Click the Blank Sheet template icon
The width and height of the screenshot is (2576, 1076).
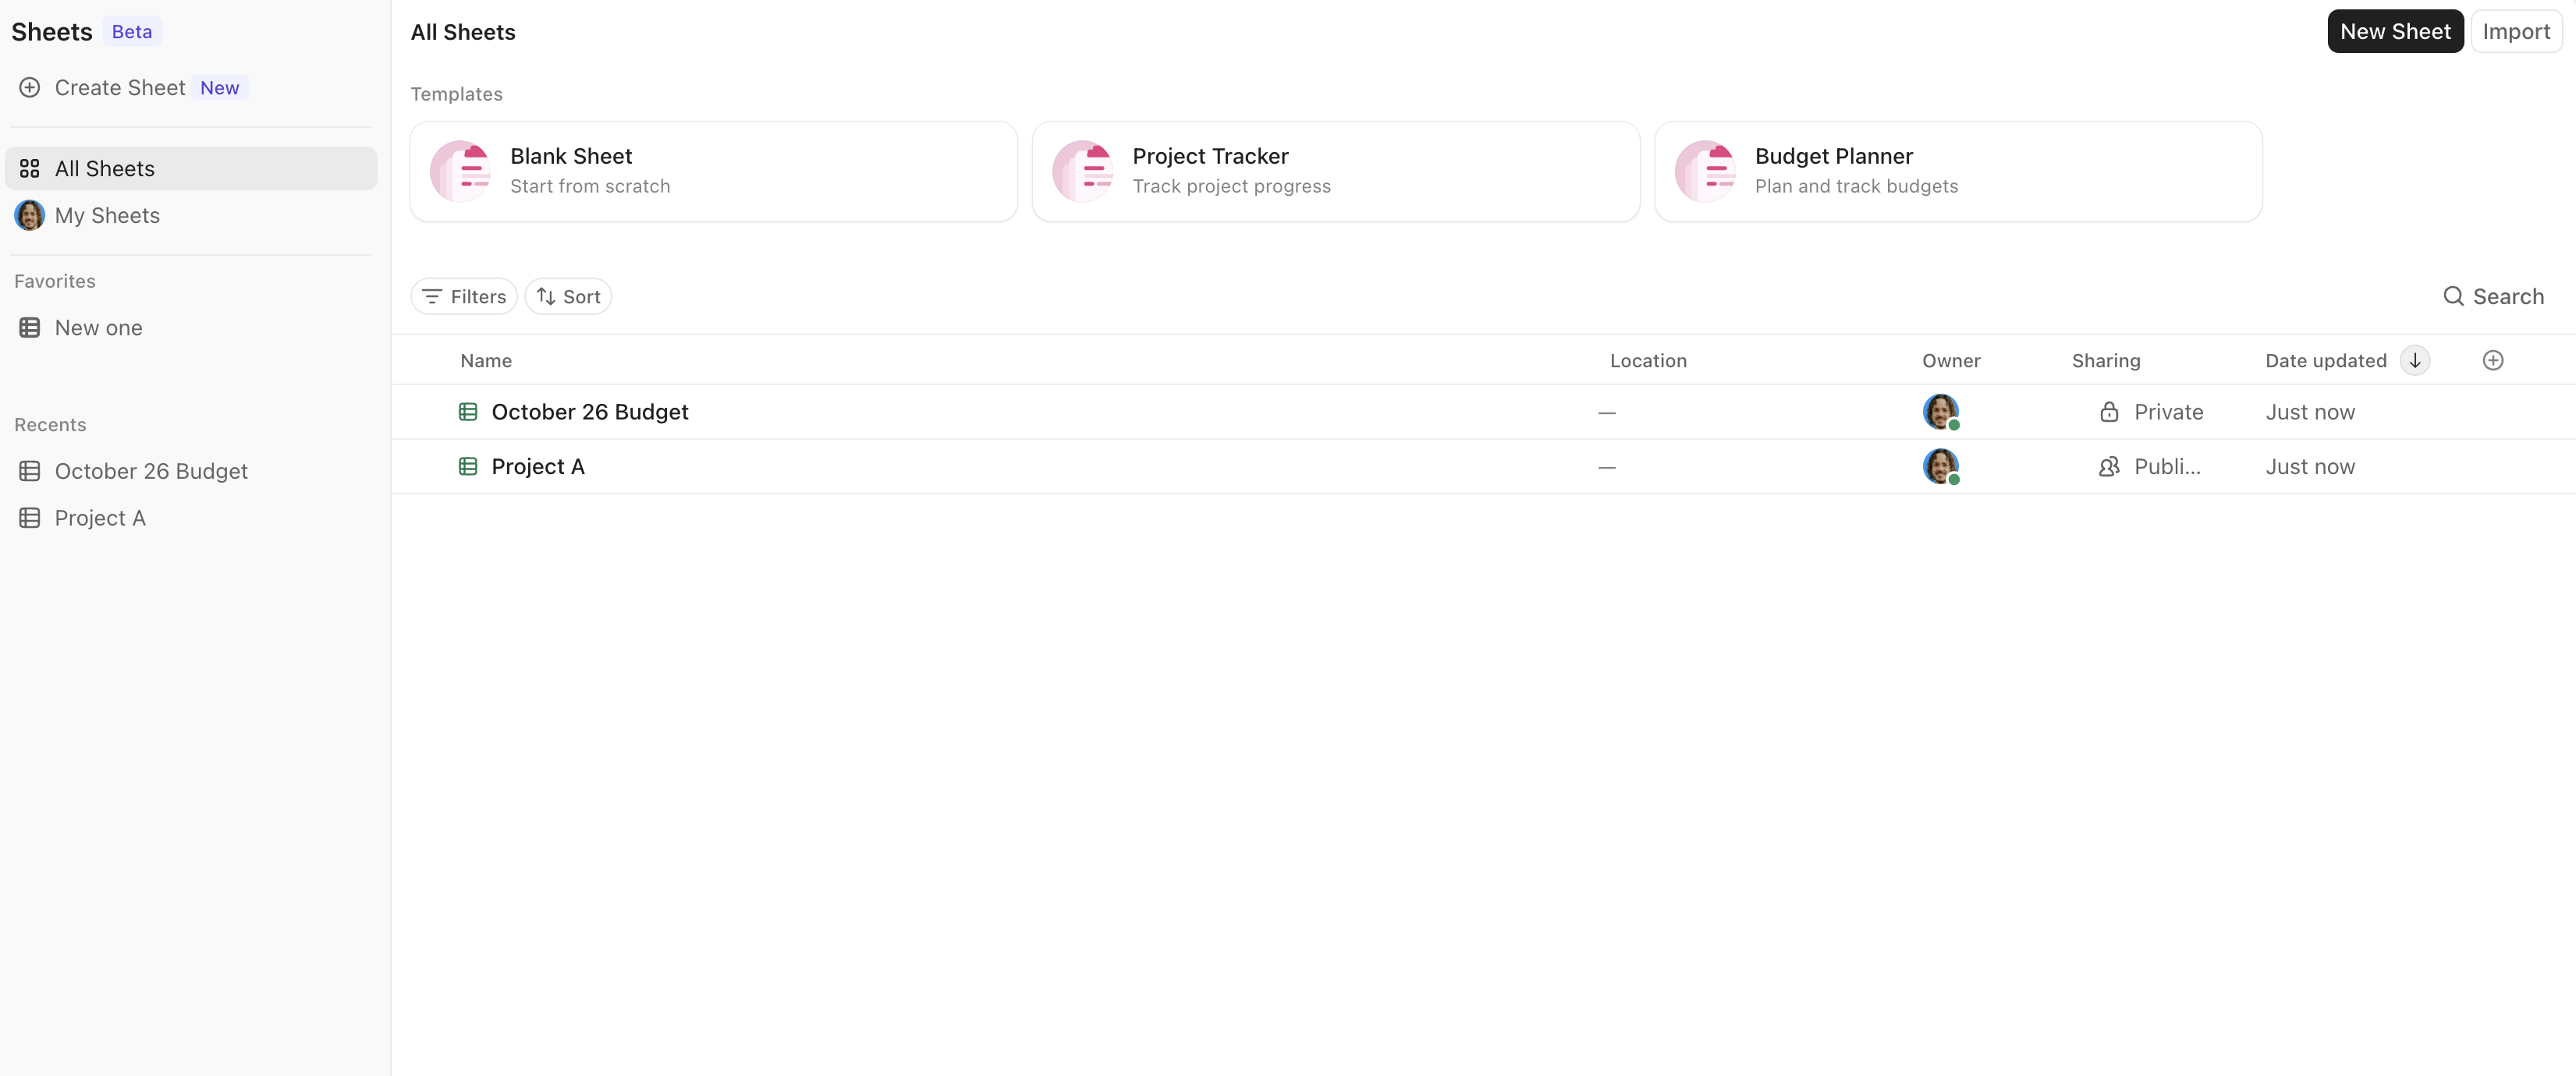[461, 172]
